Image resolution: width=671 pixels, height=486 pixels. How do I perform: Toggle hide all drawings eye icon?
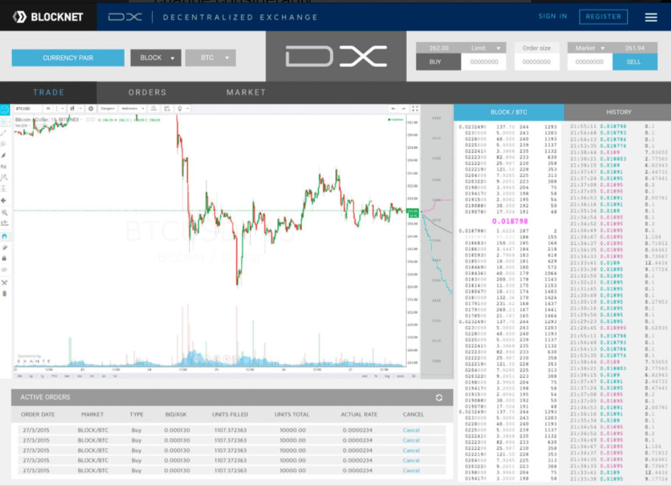(4, 270)
